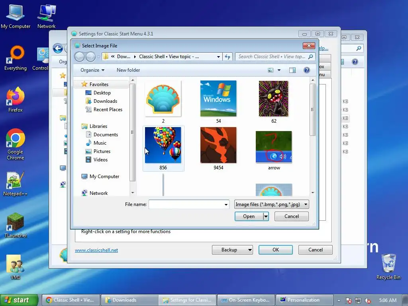Open the Image files type filter dropdown
The width and height of the screenshot is (408, 306).
(271, 204)
